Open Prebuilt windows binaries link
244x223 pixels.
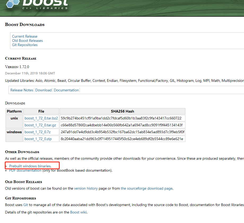pos(30,166)
